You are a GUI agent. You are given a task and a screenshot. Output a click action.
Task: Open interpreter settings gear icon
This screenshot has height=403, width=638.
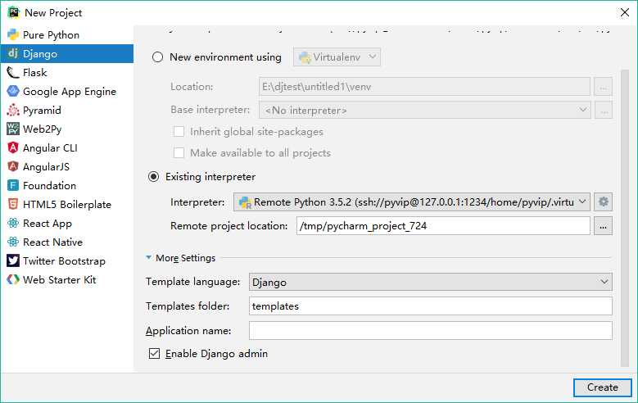pos(604,201)
